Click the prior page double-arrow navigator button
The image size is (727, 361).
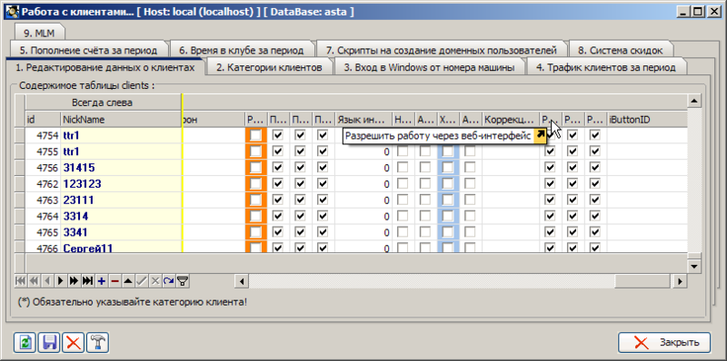[34, 280]
